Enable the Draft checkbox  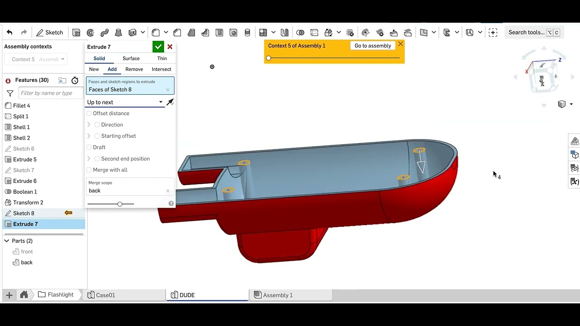89,147
